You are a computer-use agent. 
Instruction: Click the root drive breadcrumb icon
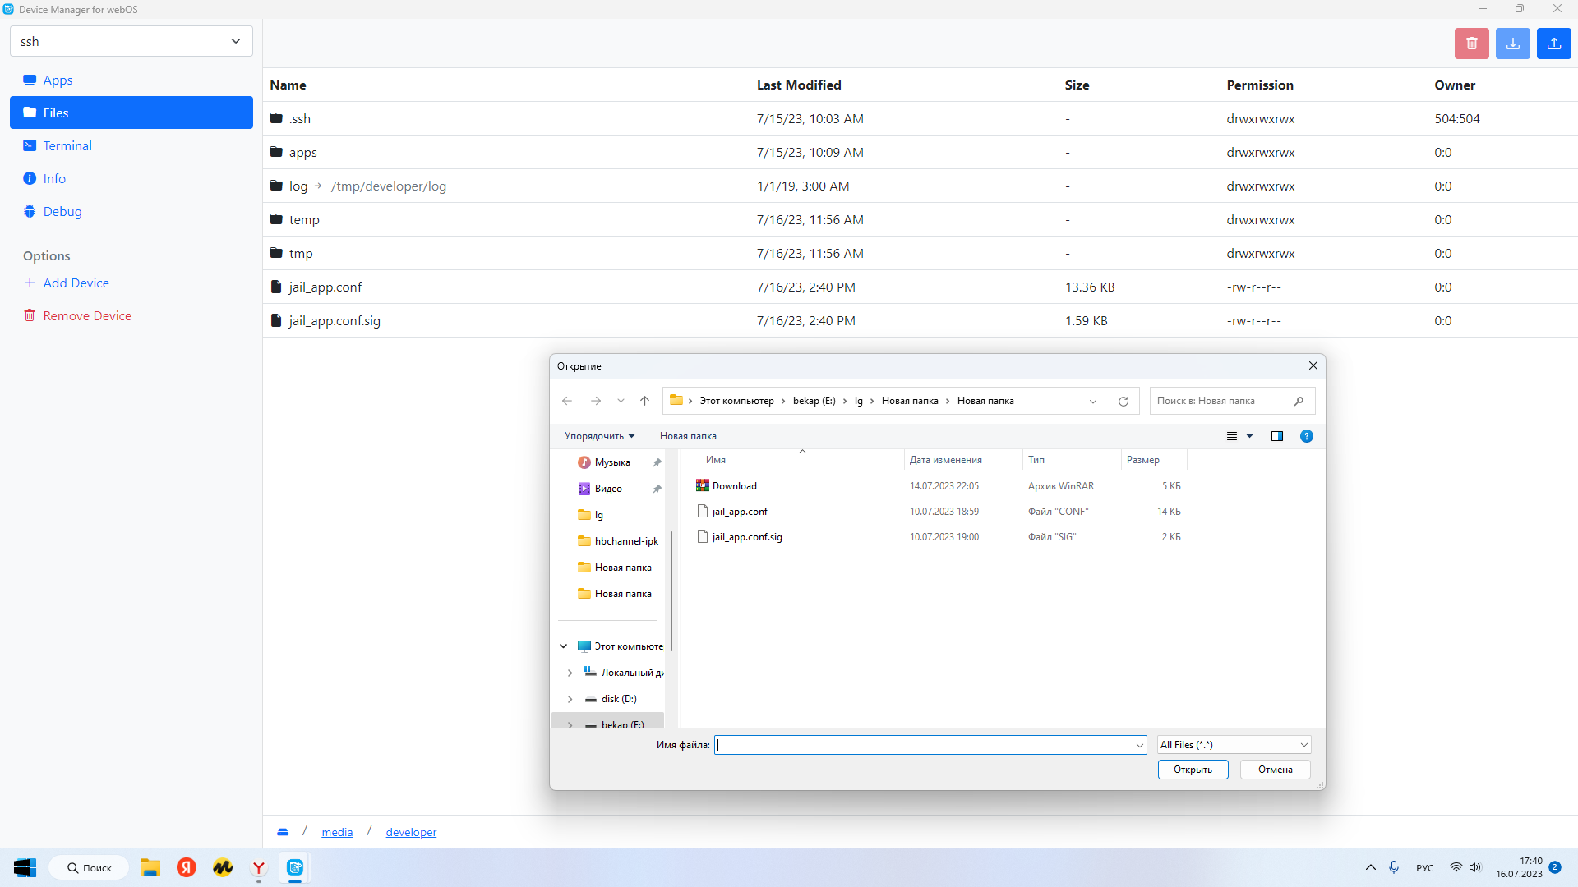pyautogui.click(x=283, y=832)
